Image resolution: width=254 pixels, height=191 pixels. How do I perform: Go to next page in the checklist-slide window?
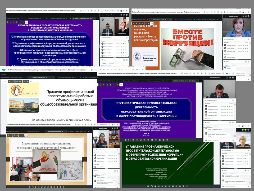coord(10,22)
